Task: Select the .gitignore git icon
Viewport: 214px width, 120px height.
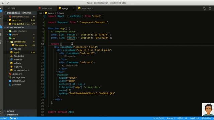Action: point(10,74)
